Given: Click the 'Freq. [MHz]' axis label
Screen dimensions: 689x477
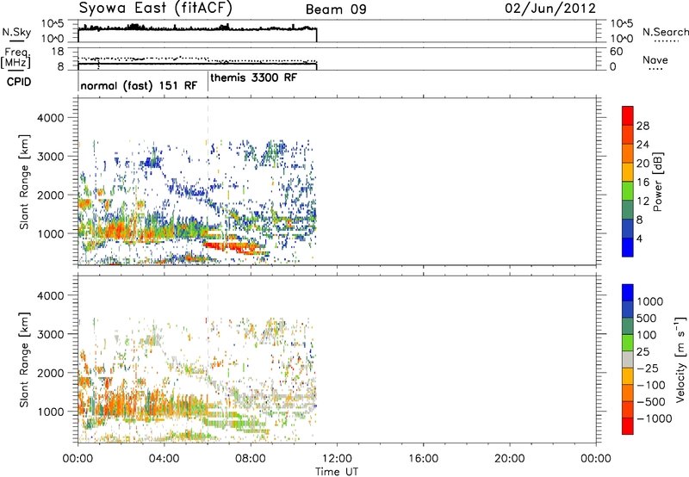Looking at the screenshot, I should point(16,58).
